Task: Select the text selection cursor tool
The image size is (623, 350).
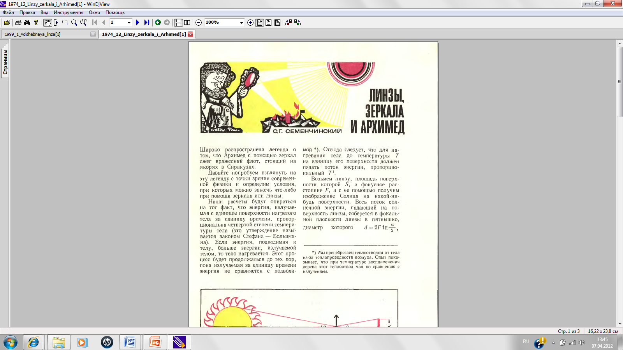Action: 56,23
